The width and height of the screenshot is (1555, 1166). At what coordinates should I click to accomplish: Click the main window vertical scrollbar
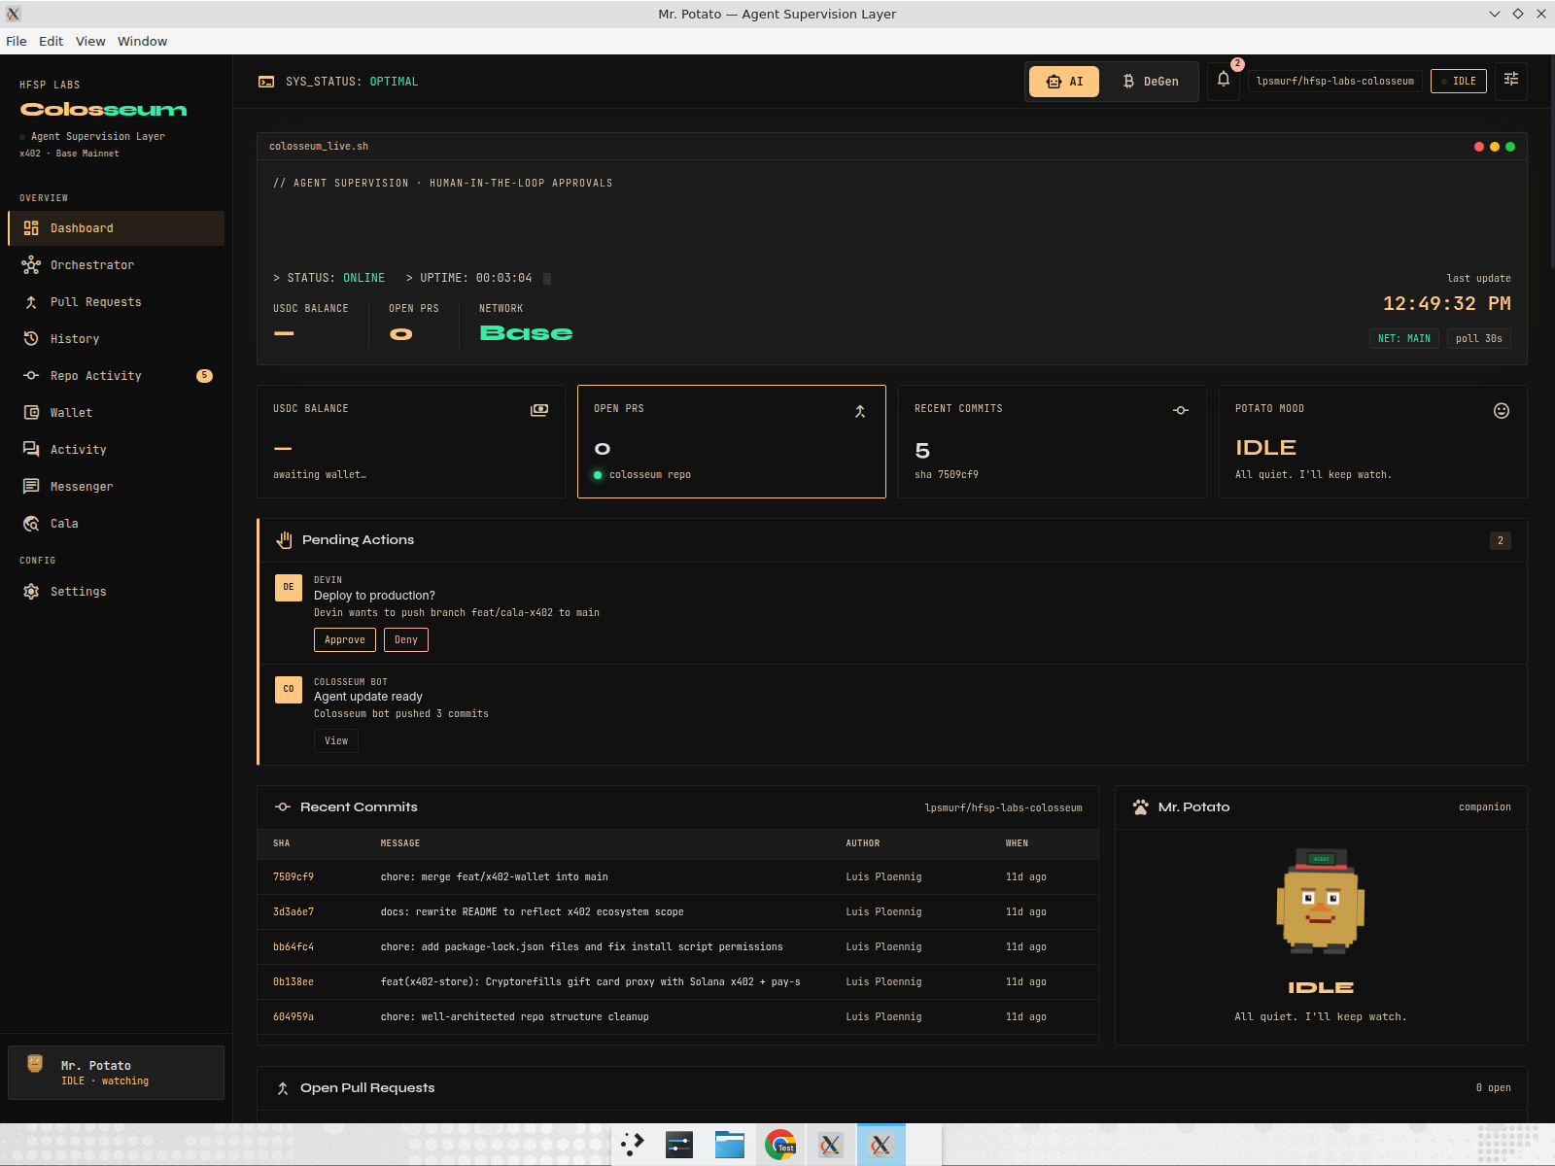1551,160
